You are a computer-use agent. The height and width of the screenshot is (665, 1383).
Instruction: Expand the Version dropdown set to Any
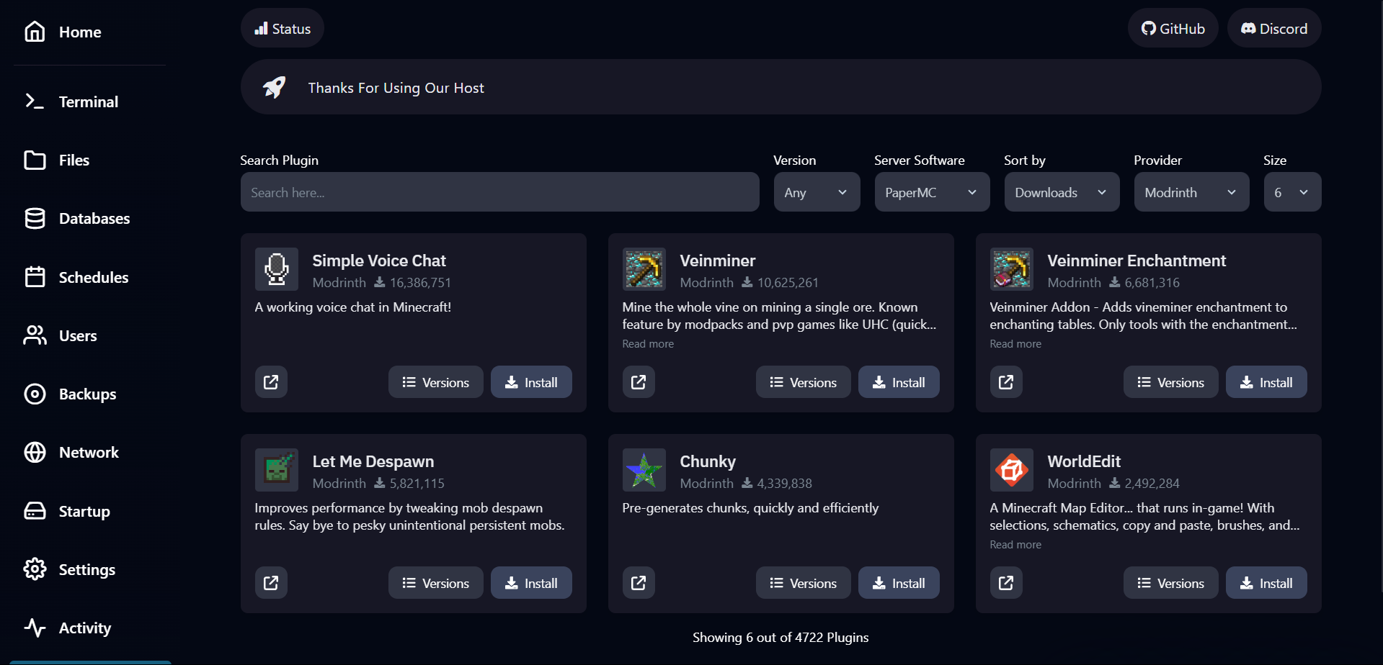click(817, 192)
